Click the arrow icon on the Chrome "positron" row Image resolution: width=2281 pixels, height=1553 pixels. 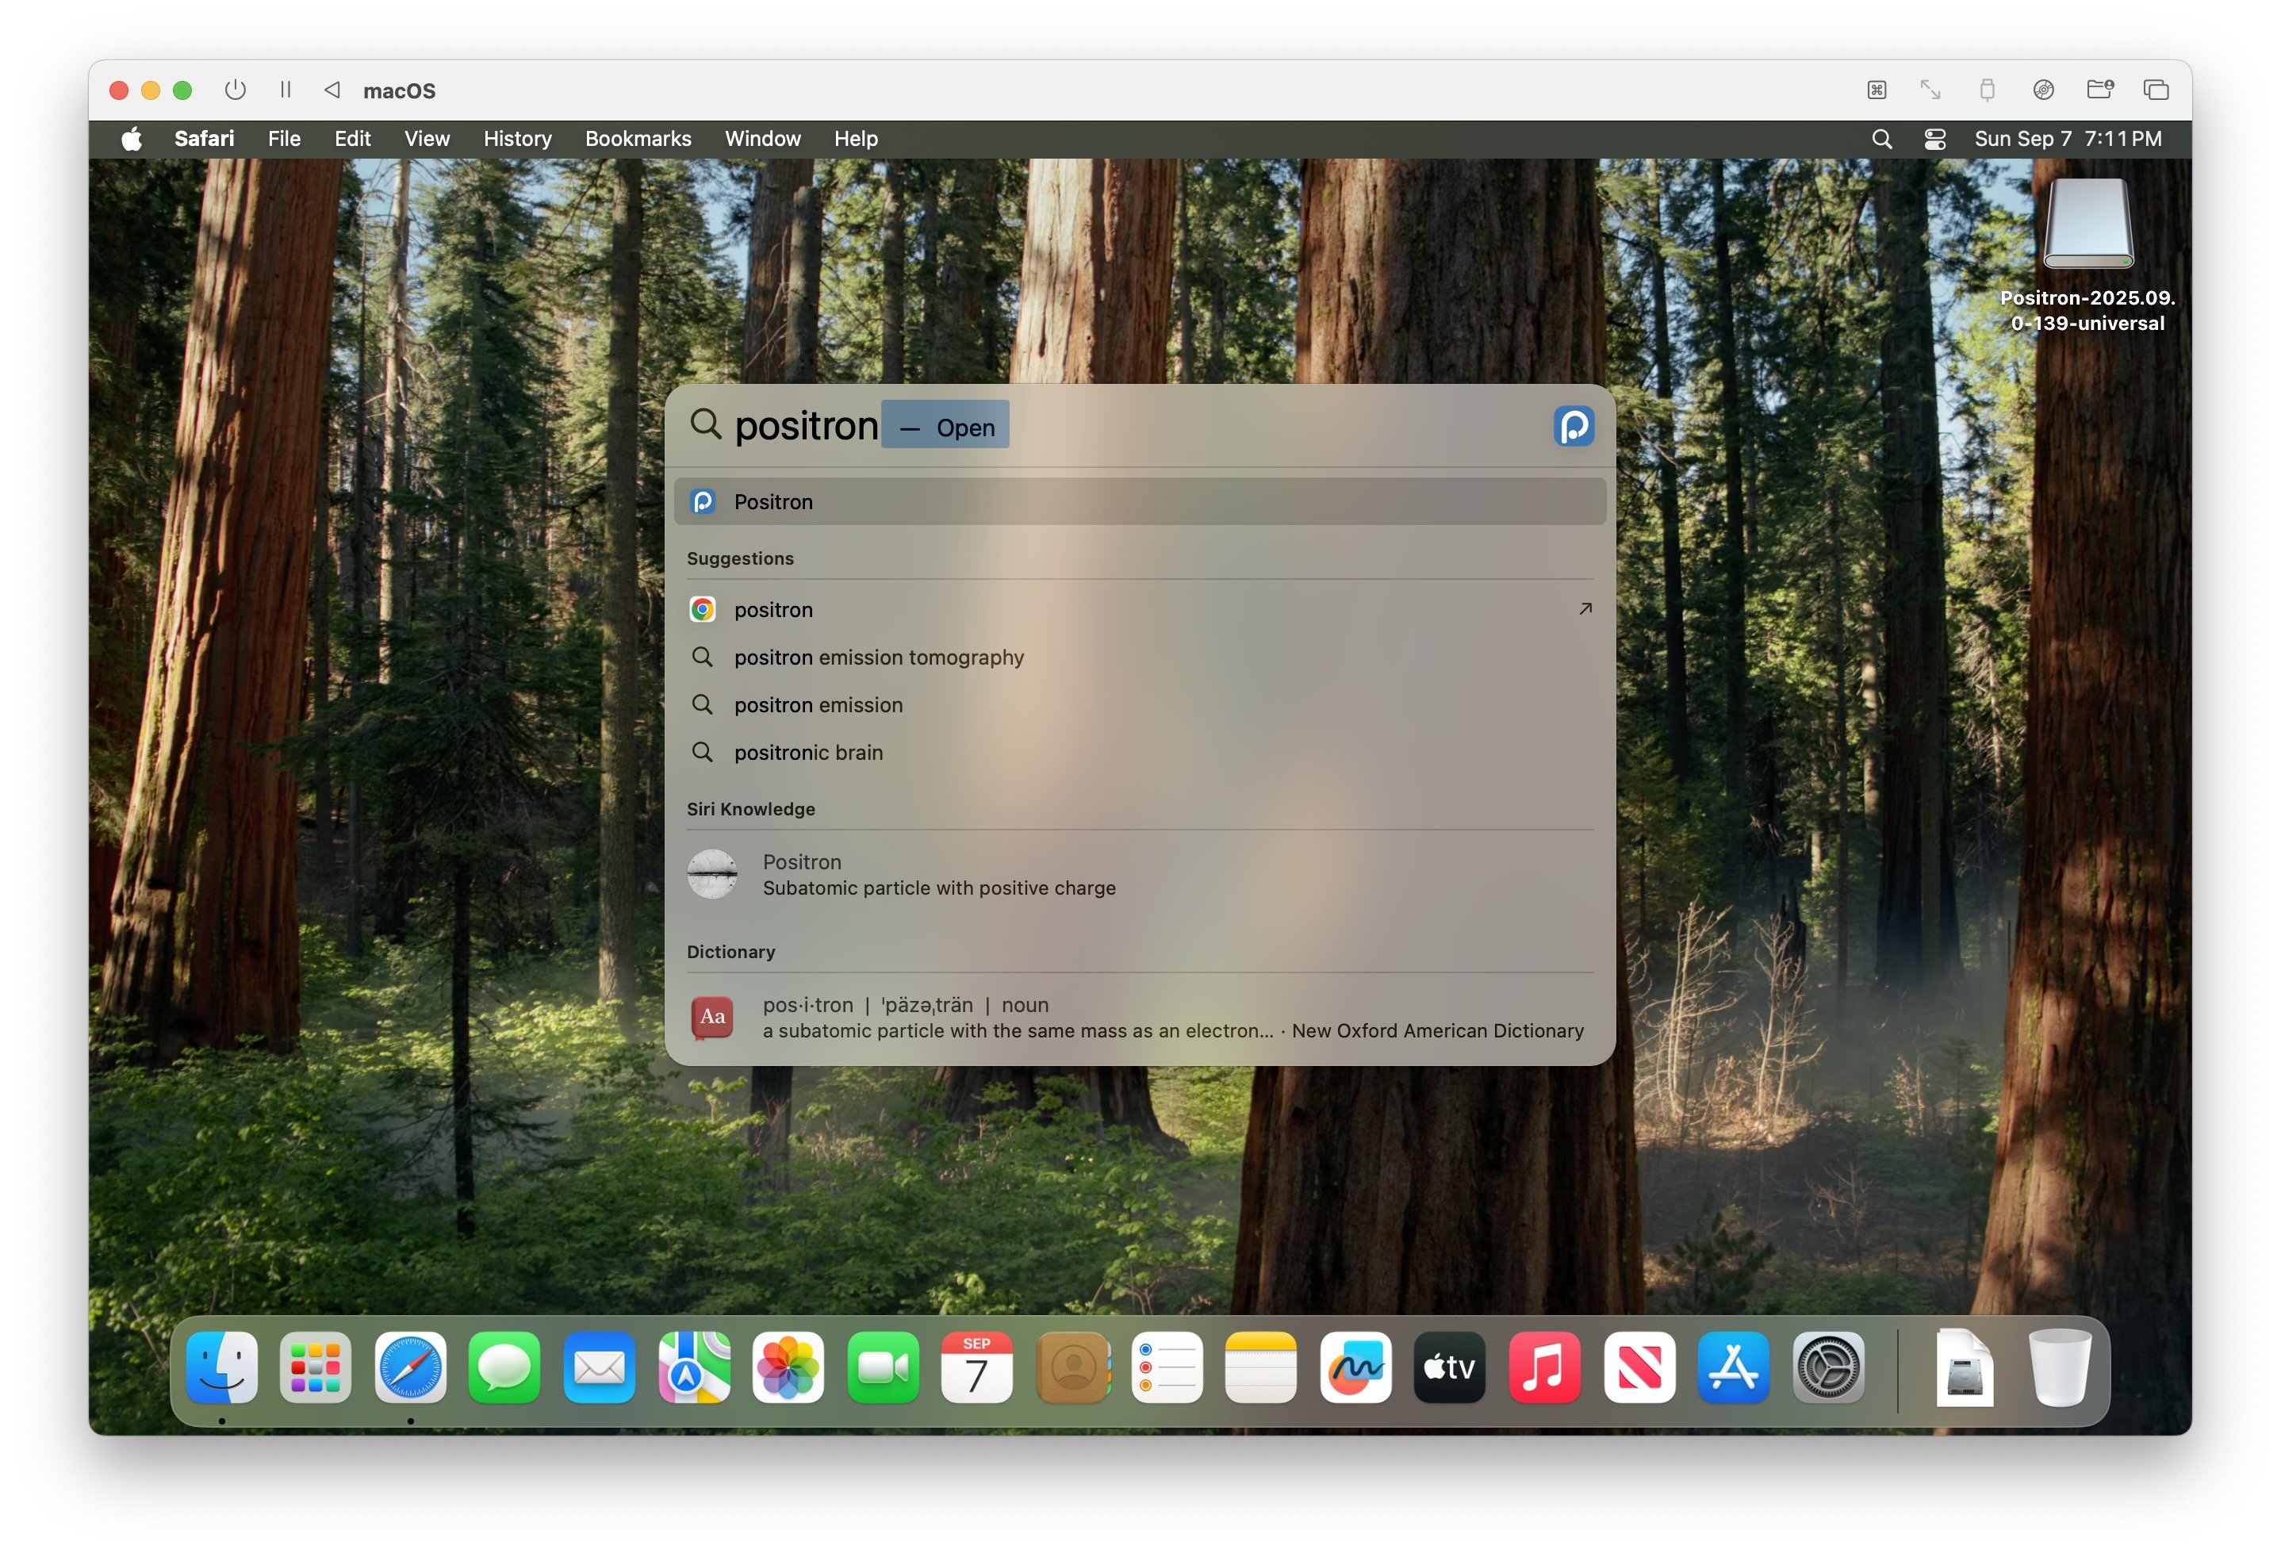1584,608
